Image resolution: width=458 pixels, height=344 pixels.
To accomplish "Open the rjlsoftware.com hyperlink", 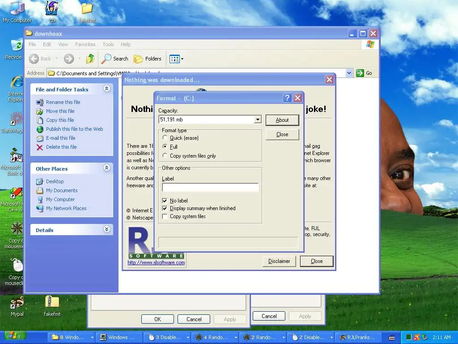I will (156, 262).
